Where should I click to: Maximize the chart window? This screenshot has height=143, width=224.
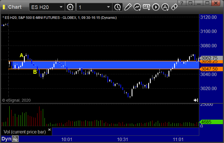click(207, 3)
